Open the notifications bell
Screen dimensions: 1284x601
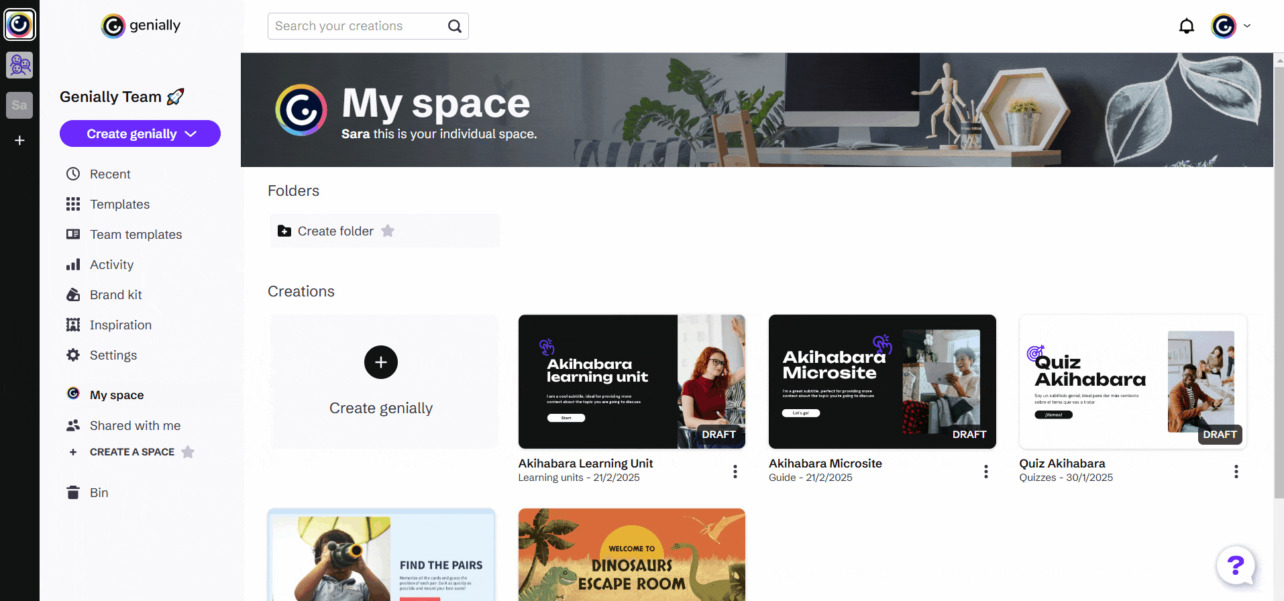click(x=1186, y=26)
